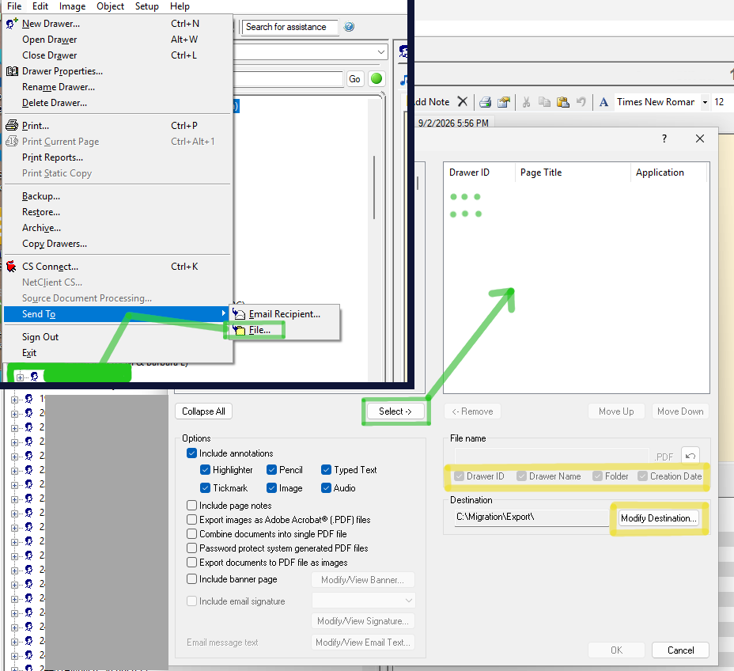Click the blue help globe icon
734x671 pixels.
click(x=349, y=27)
